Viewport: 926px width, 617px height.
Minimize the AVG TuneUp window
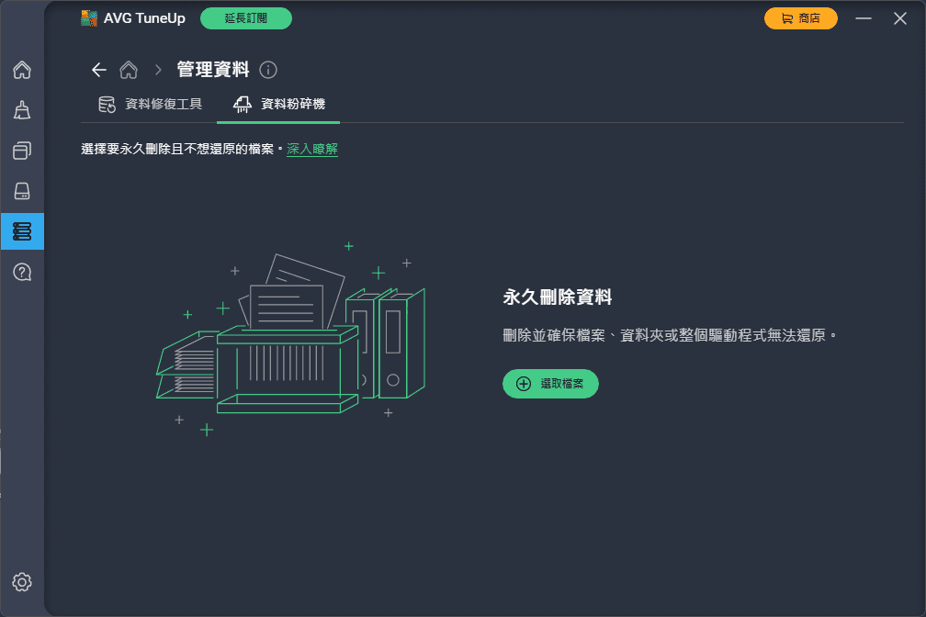tap(862, 18)
